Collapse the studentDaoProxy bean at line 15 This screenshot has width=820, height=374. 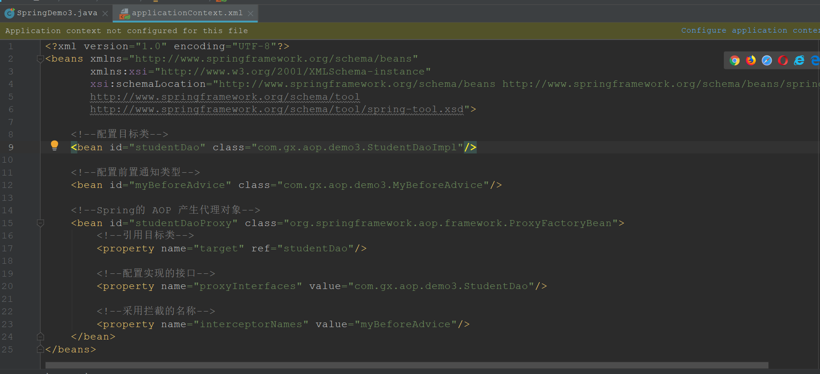40,223
